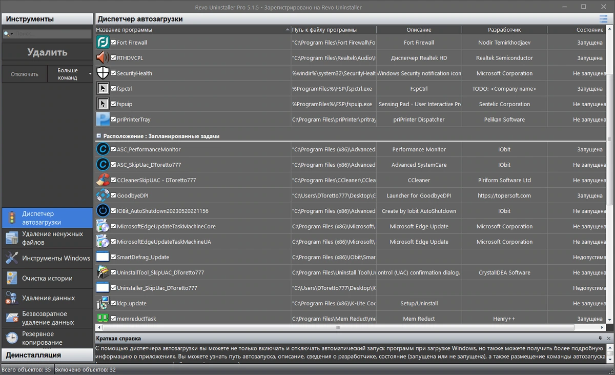The width and height of the screenshot is (615, 375).
Task: Toggle the SecurityHealth checkbox
Action: [x=113, y=73]
